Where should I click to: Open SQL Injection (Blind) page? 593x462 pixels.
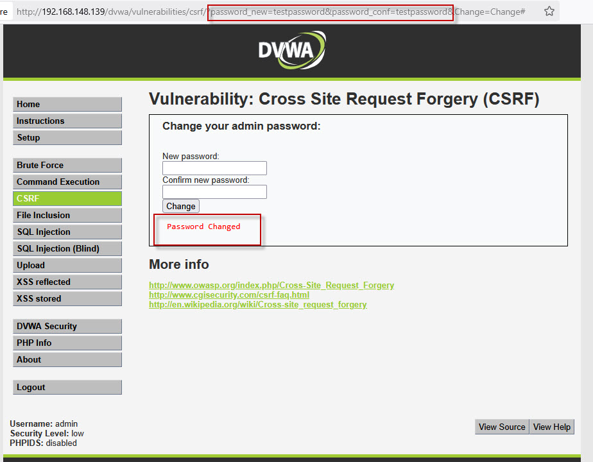pyautogui.click(x=67, y=248)
